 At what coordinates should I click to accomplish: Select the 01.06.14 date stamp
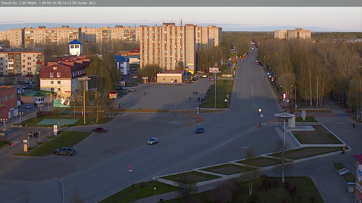(60, 3)
